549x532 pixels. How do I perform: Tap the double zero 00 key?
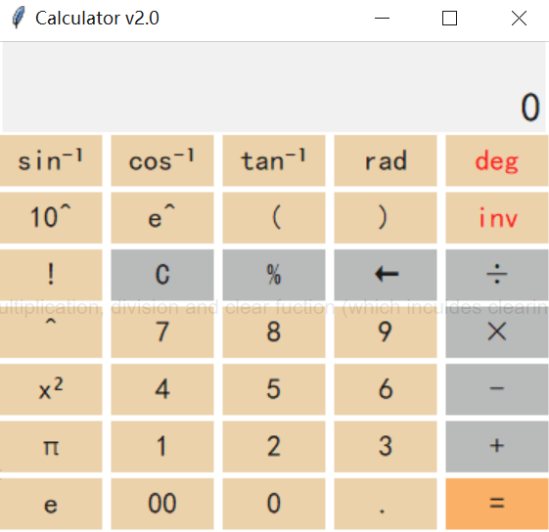click(x=162, y=504)
